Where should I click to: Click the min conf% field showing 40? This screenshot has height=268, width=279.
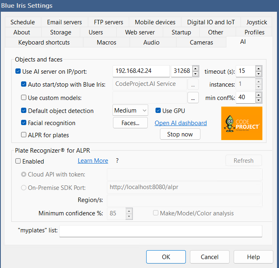pos(246,98)
